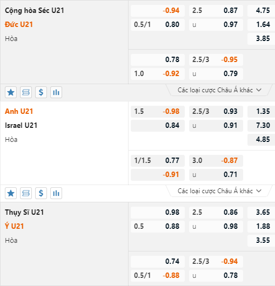This screenshot has height=286, width=275.
Task: Favorite the Anh U21 vs Israel U21 match star
Action: 11,193
